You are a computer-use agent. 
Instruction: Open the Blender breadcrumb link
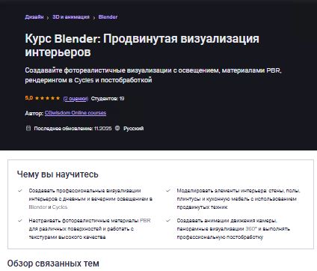click(x=108, y=17)
